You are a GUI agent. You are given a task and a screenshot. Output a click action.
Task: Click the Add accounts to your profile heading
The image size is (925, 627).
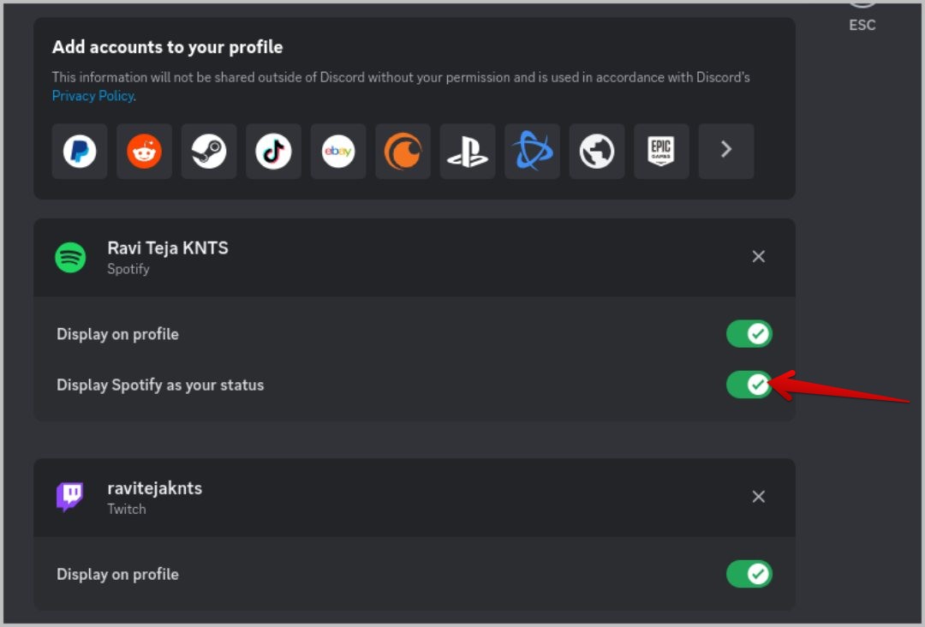point(168,47)
